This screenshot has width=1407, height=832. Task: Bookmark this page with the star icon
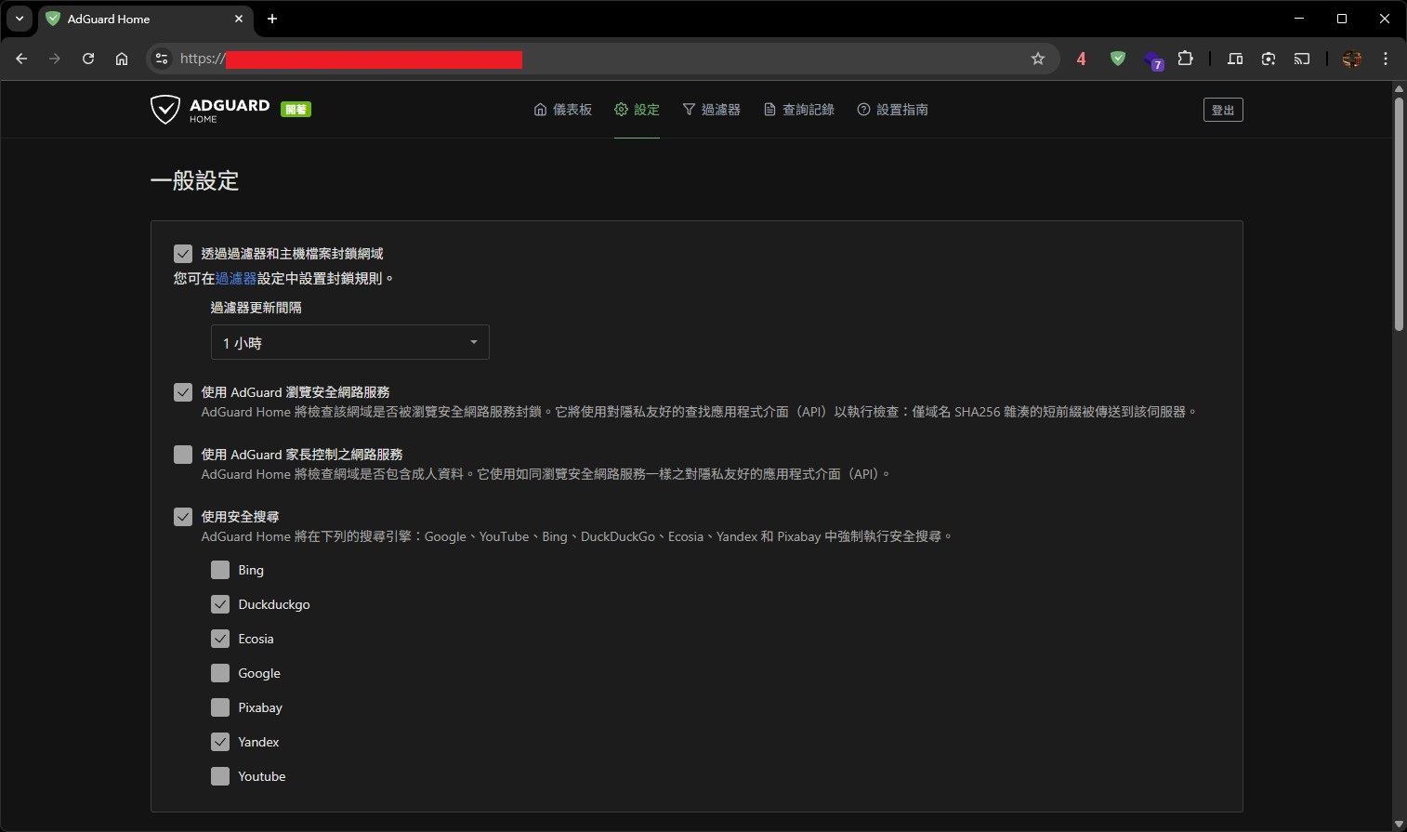[1037, 59]
